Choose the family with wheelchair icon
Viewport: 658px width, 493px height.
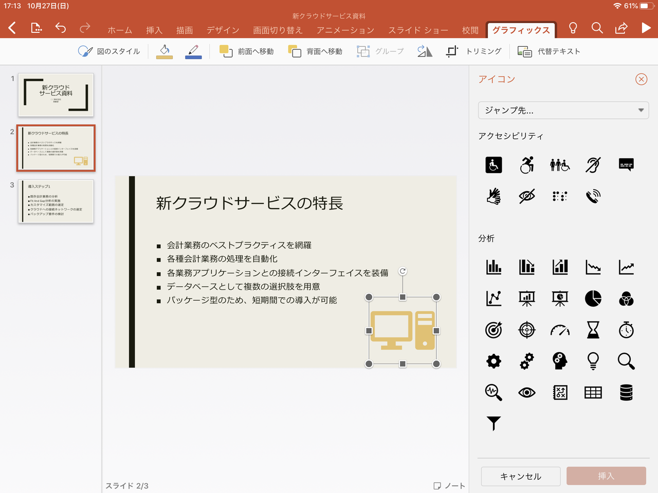560,165
